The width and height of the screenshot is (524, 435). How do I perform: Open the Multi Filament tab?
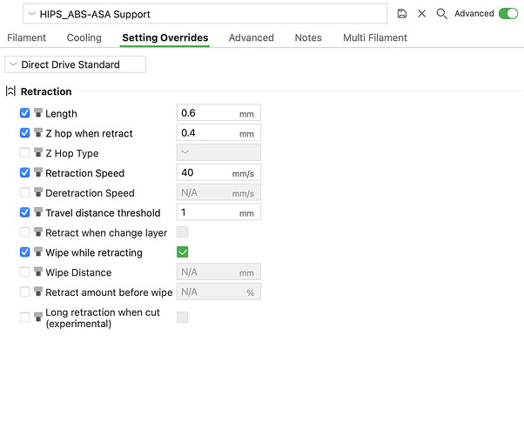pyautogui.click(x=375, y=37)
